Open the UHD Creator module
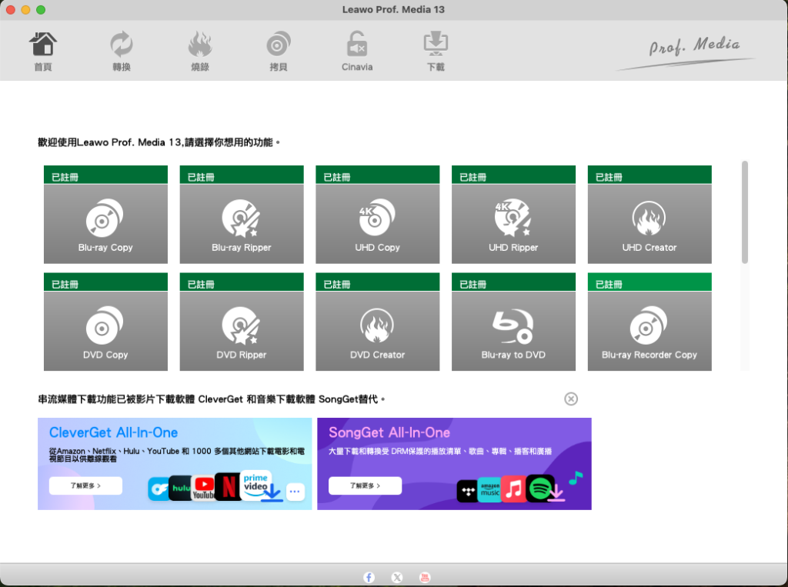788x587 pixels. click(x=649, y=223)
